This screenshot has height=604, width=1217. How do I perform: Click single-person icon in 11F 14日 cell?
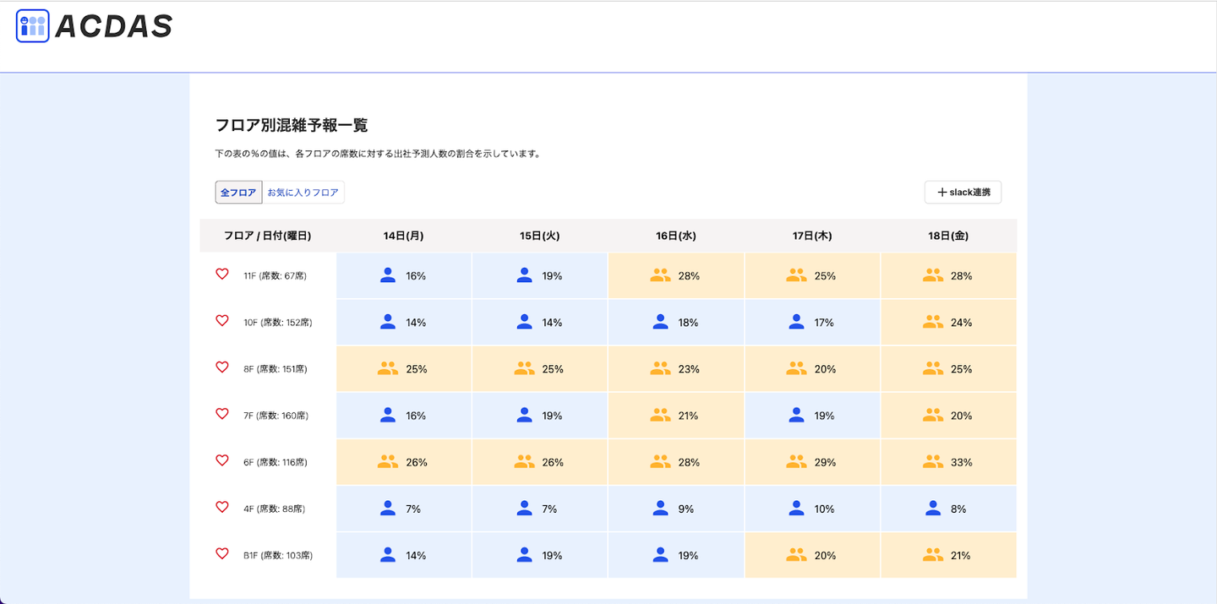coord(388,275)
